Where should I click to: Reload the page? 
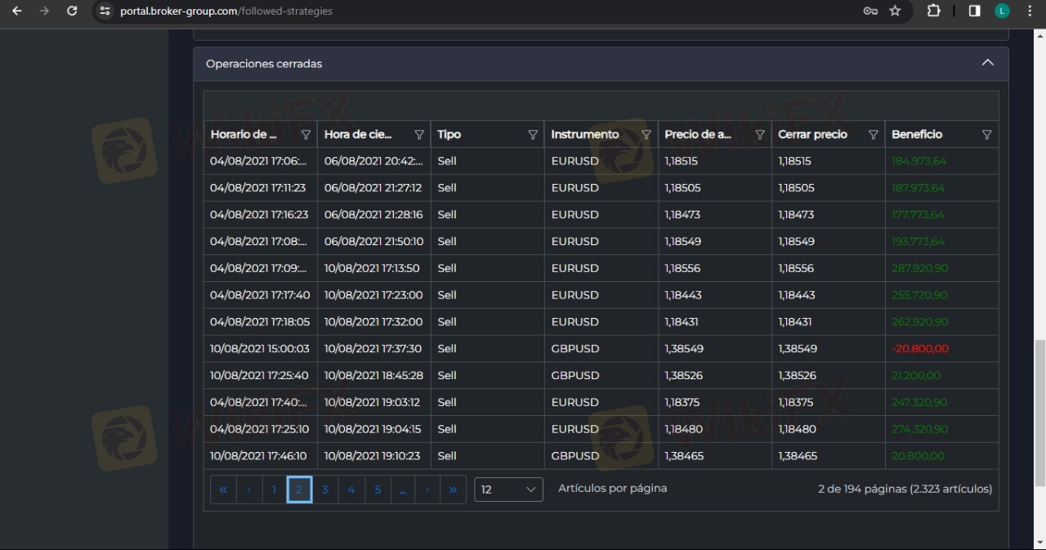click(x=72, y=11)
